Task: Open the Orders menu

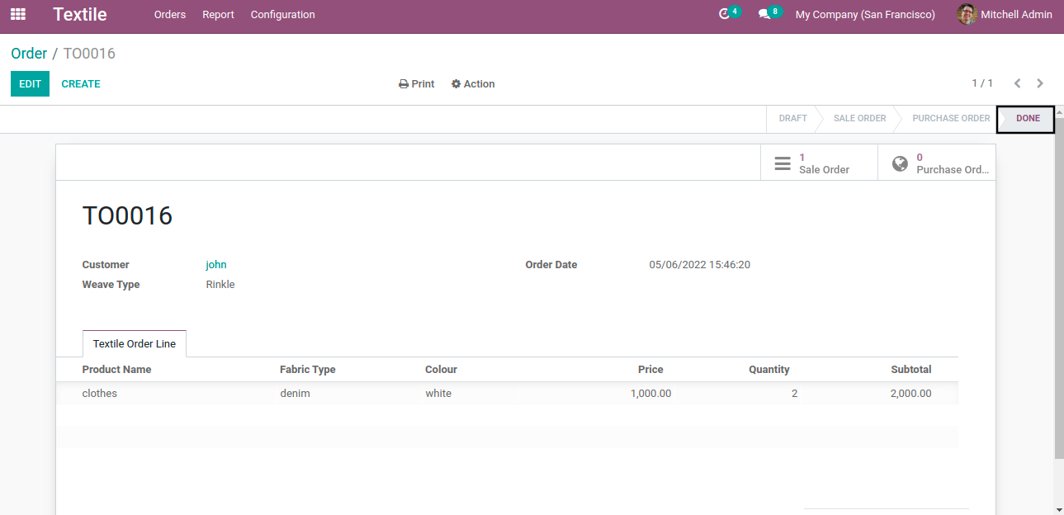Action: (x=170, y=14)
